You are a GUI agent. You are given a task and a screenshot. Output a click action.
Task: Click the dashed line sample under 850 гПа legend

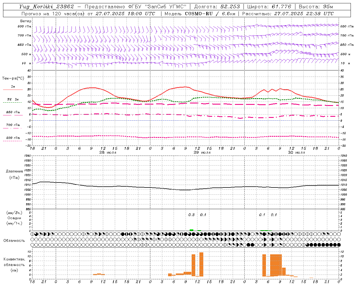click(13, 115)
